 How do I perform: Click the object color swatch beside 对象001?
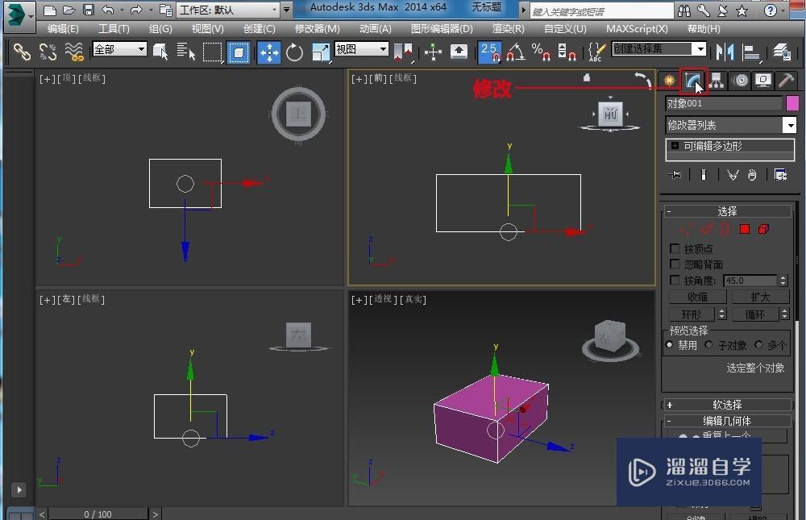791,103
